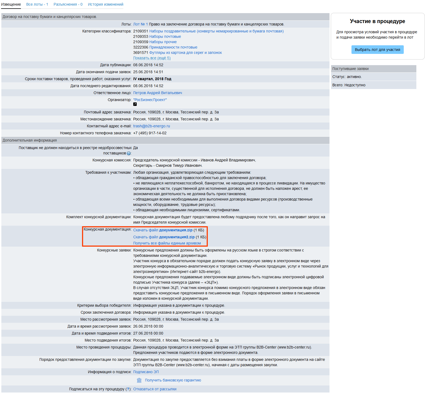Switch to the Все лоты - 1 tab

pos(37,4)
